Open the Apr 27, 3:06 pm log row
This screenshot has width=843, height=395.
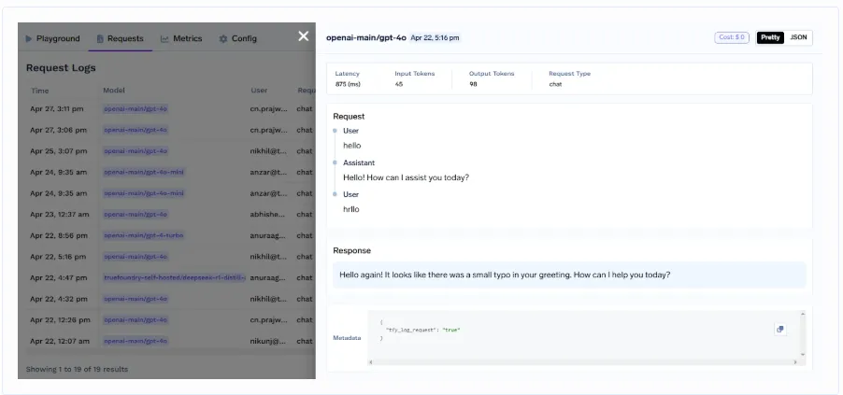point(166,130)
